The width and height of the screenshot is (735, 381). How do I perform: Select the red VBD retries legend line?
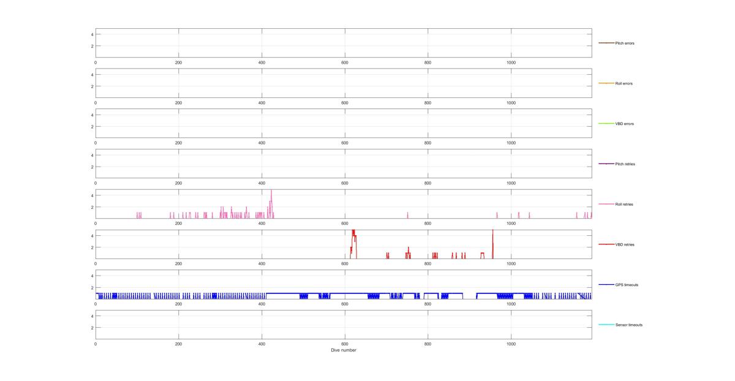pos(606,244)
